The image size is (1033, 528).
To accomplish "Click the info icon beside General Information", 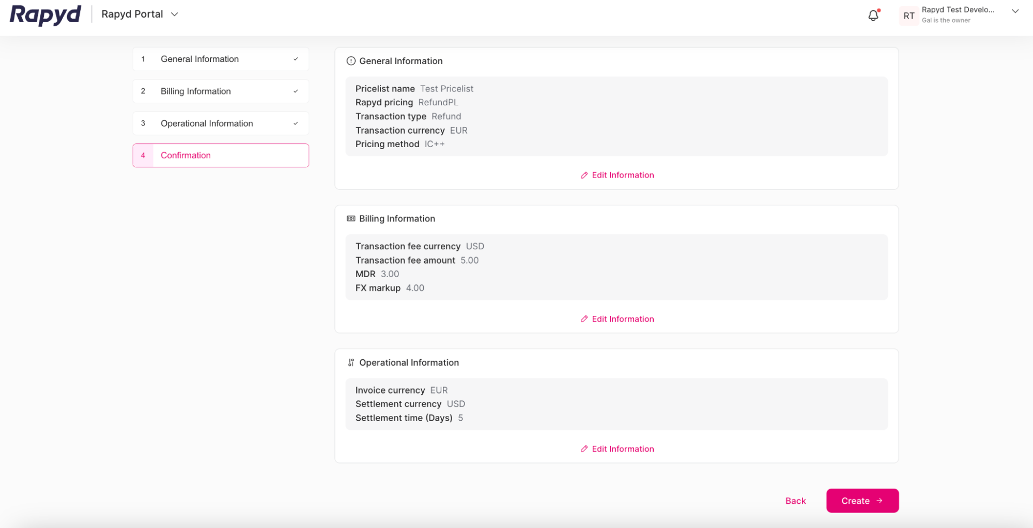I will click(x=351, y=60).
